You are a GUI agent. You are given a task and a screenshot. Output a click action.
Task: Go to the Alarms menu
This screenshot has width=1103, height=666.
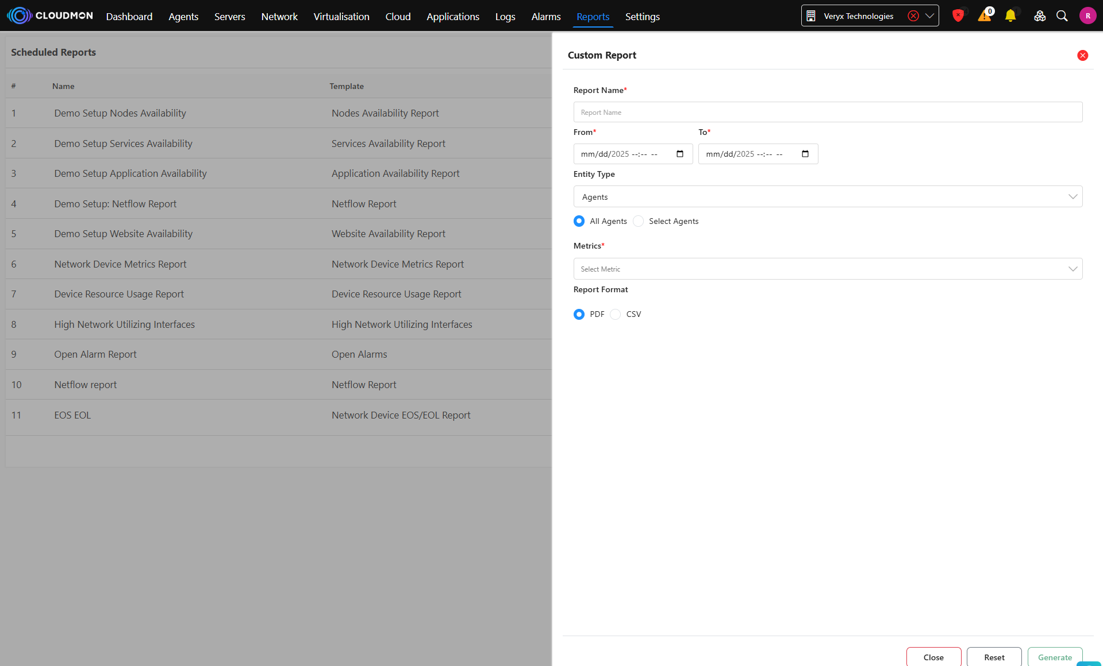tap(545, 17)
